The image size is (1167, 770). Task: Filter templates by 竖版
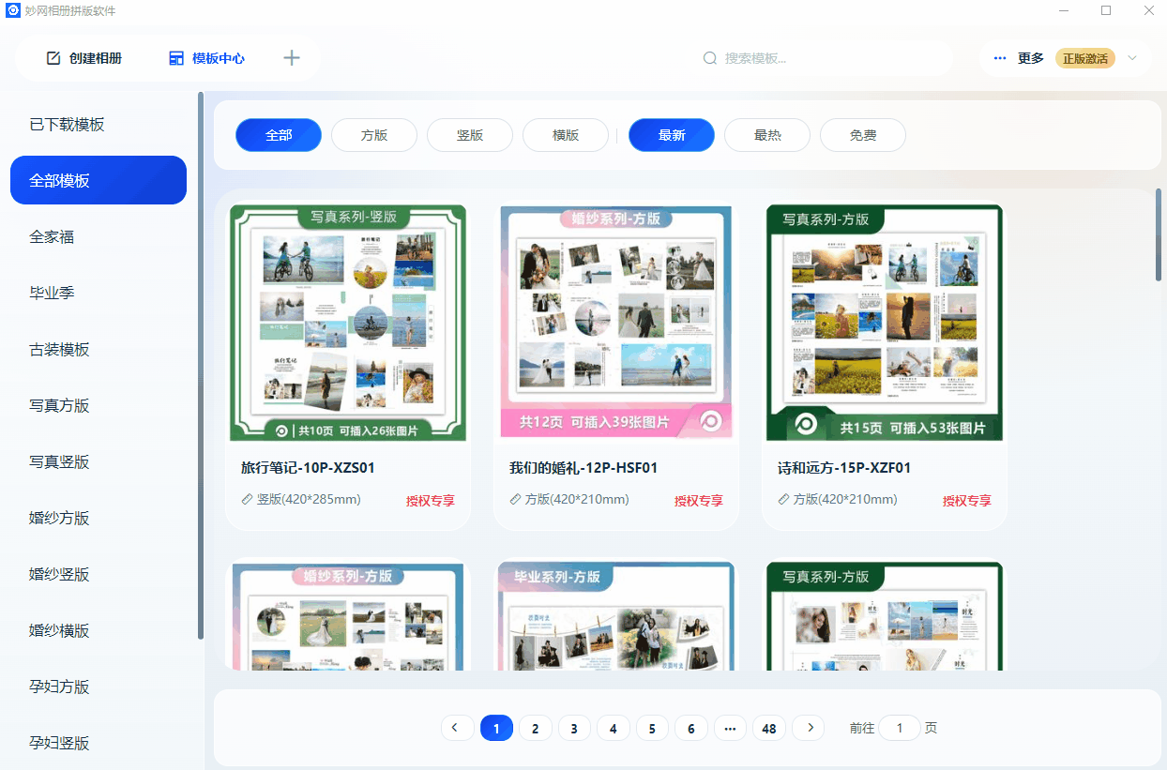coord(470,135)
